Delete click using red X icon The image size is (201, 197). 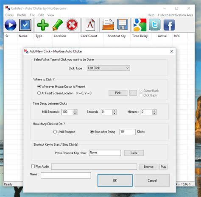click(72, 25)
